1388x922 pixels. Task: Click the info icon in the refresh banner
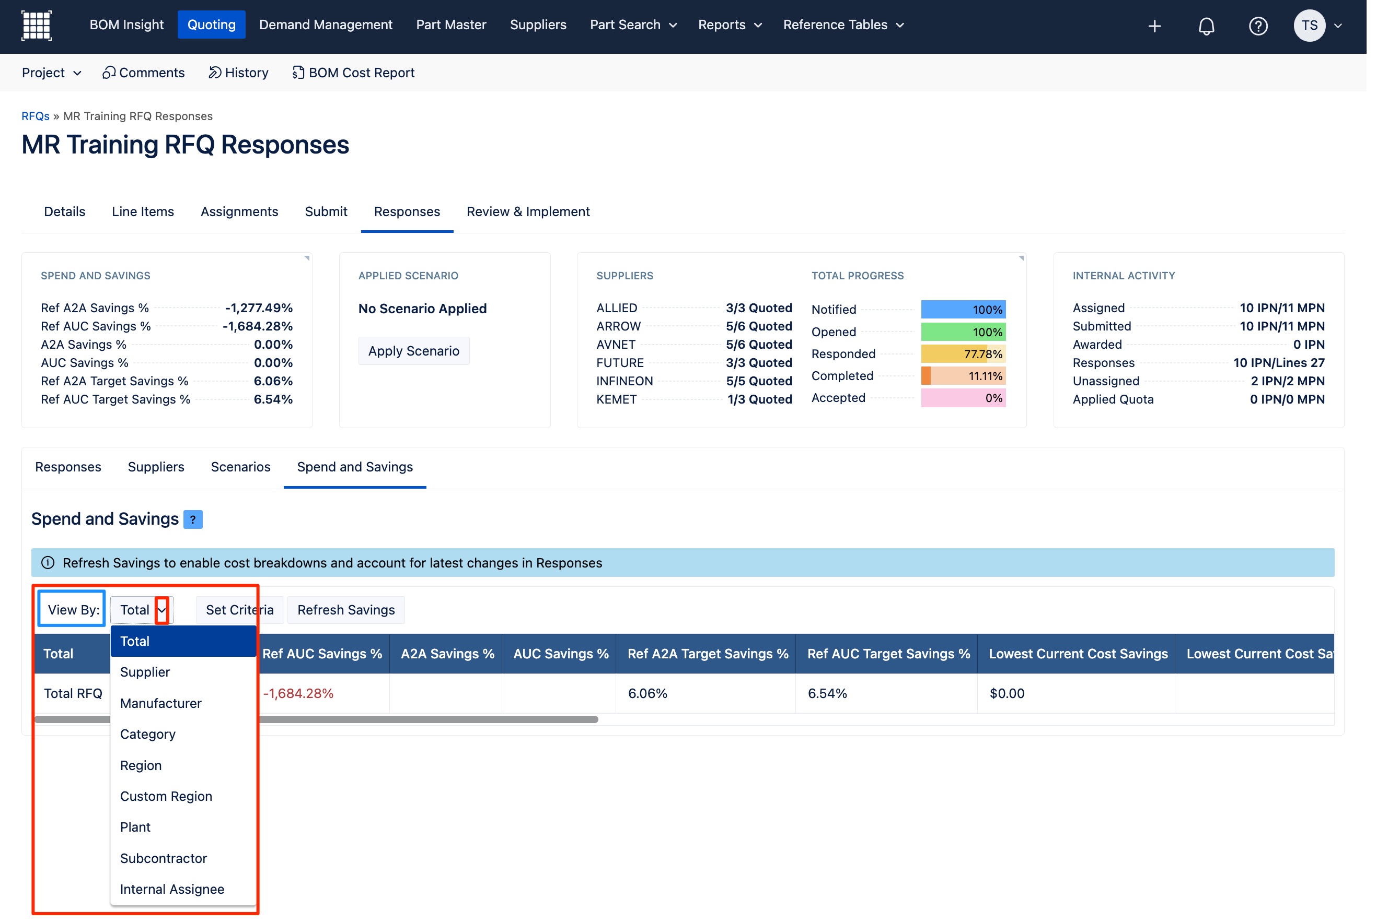pos(48,563)
